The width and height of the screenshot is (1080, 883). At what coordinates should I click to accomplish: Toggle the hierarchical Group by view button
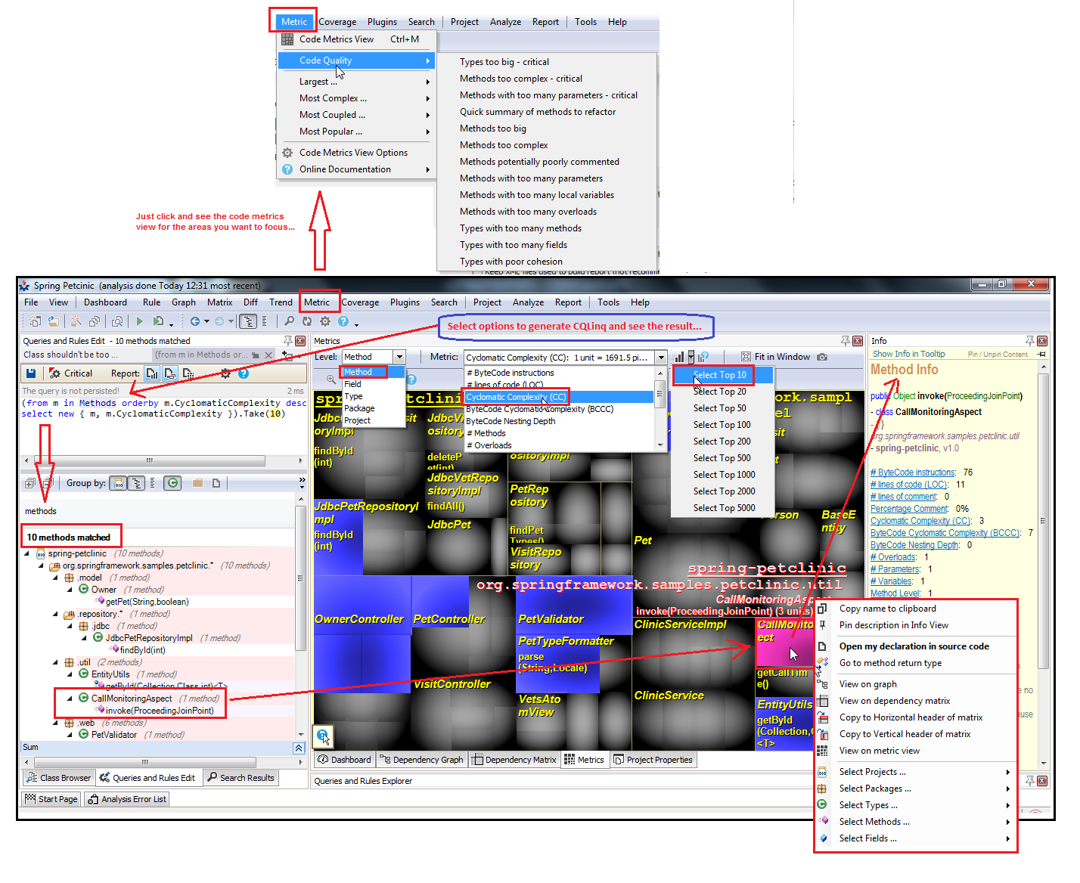[x=136, y=482]
